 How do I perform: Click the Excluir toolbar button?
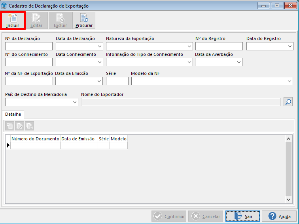click(x=60, y=21)
